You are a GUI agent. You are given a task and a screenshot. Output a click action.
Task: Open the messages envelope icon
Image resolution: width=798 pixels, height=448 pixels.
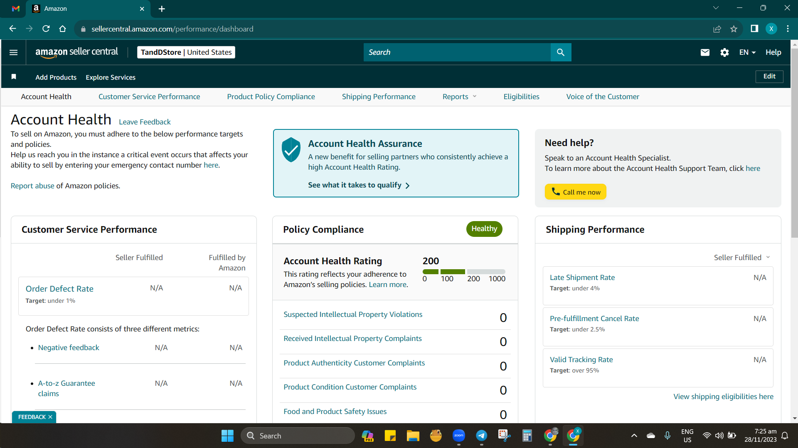[x=705, y=52]
